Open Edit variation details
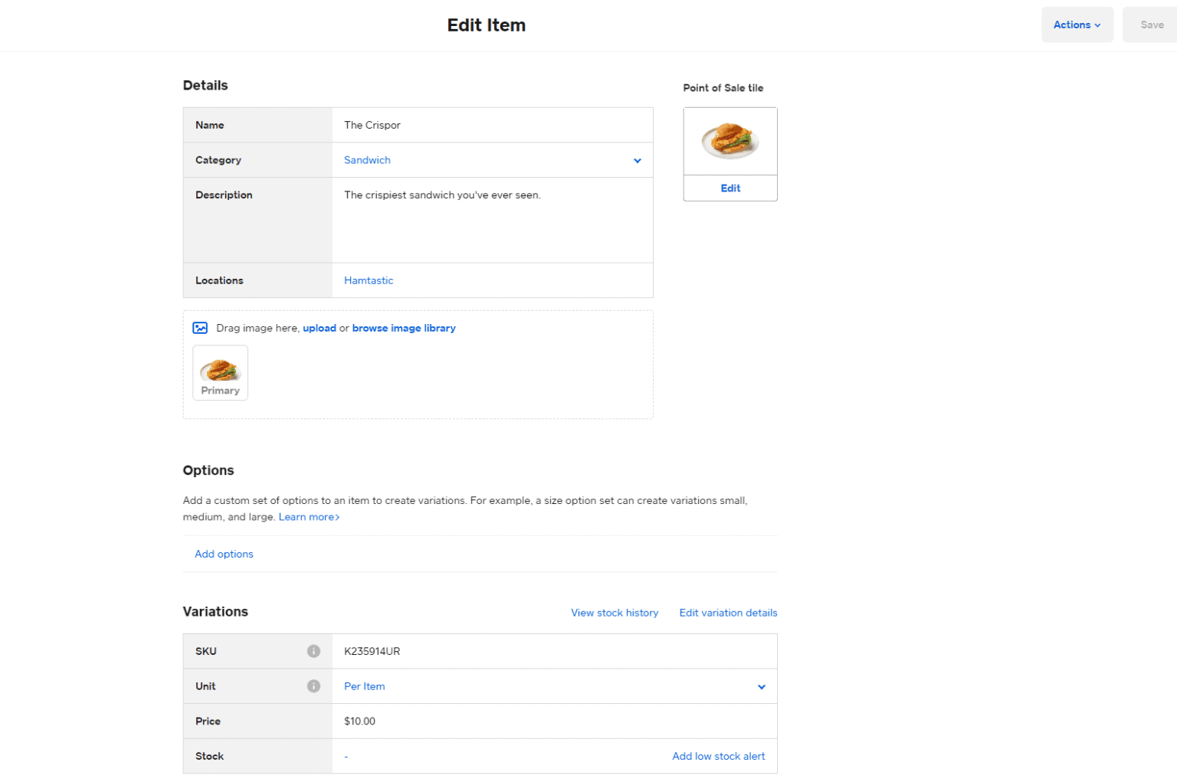Image resolution: width=1177 pixels, height=782 pixels. pyautogui.click(x=727, y=613)
